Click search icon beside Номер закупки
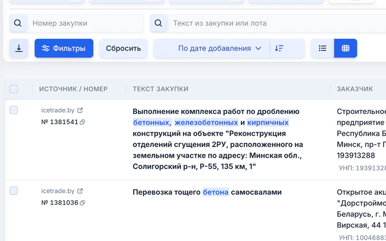Viewport: 386px width, 241px height. (x=18, y=23)
